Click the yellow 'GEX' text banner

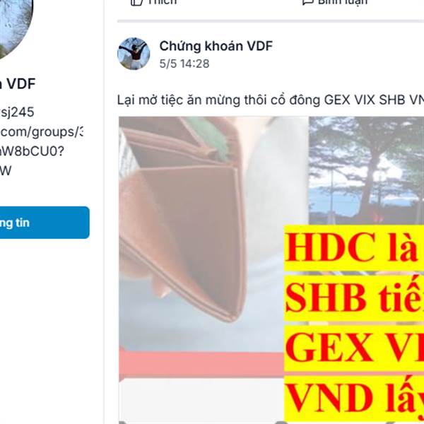click(x=354, y=348)
